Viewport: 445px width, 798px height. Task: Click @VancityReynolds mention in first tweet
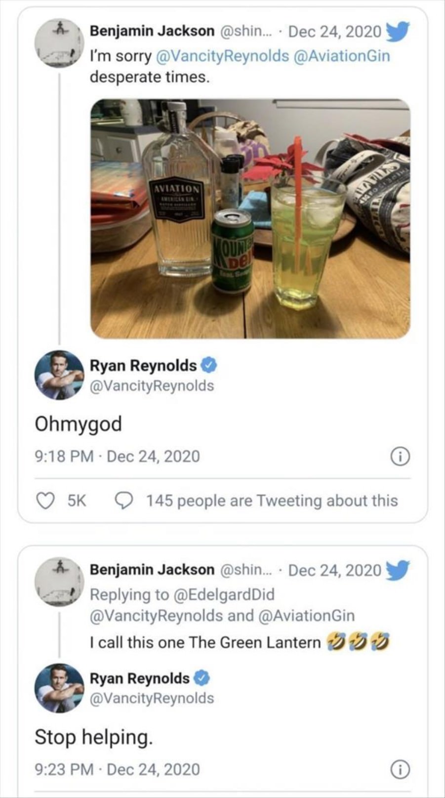coord(222,56)
